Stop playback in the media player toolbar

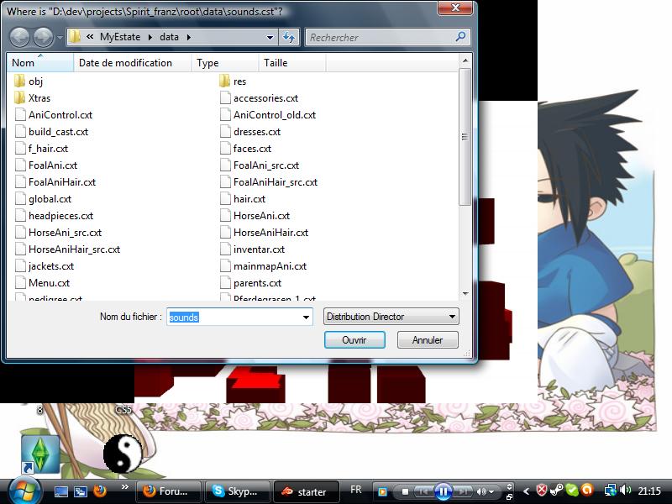pyautogui.click(x=405, y=491)
